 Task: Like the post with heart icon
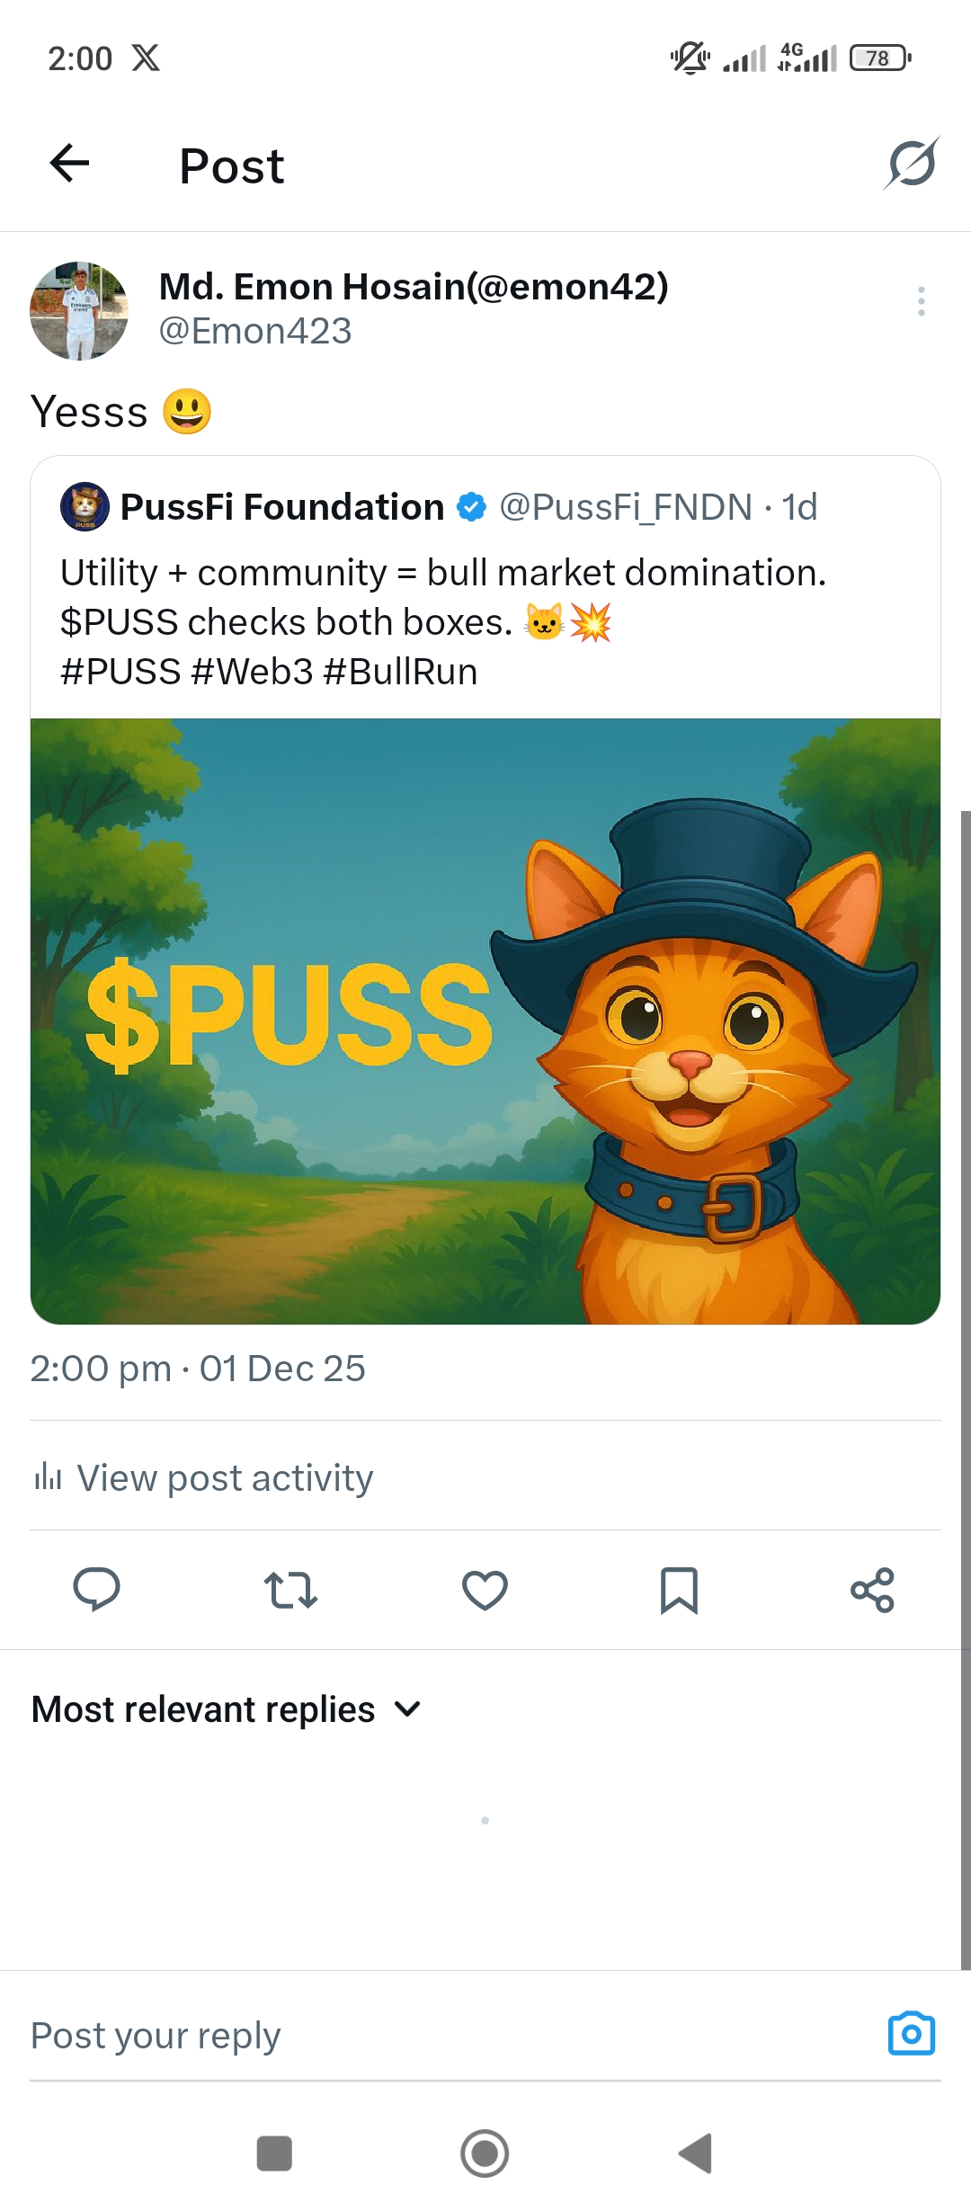[x=485, y=1590]
